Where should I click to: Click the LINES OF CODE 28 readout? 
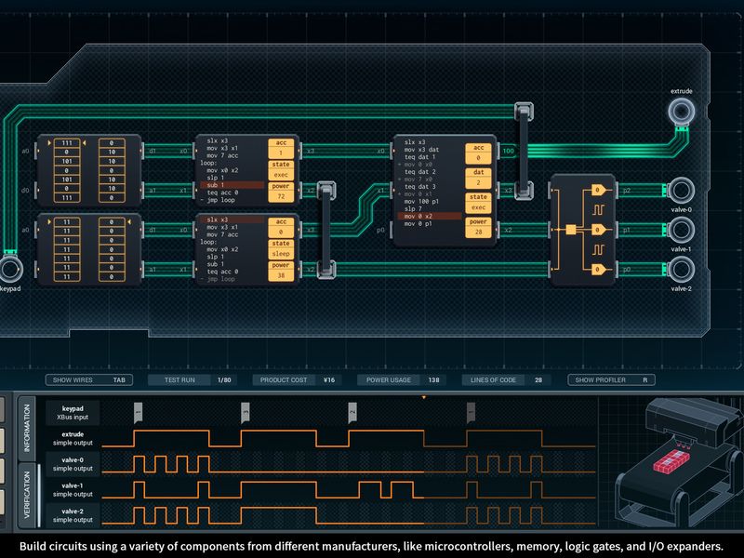coord(506,380)
